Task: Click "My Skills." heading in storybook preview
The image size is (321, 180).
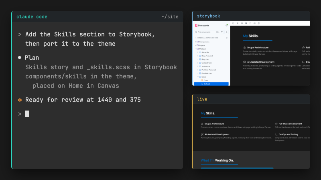Action: pos(251,36)
